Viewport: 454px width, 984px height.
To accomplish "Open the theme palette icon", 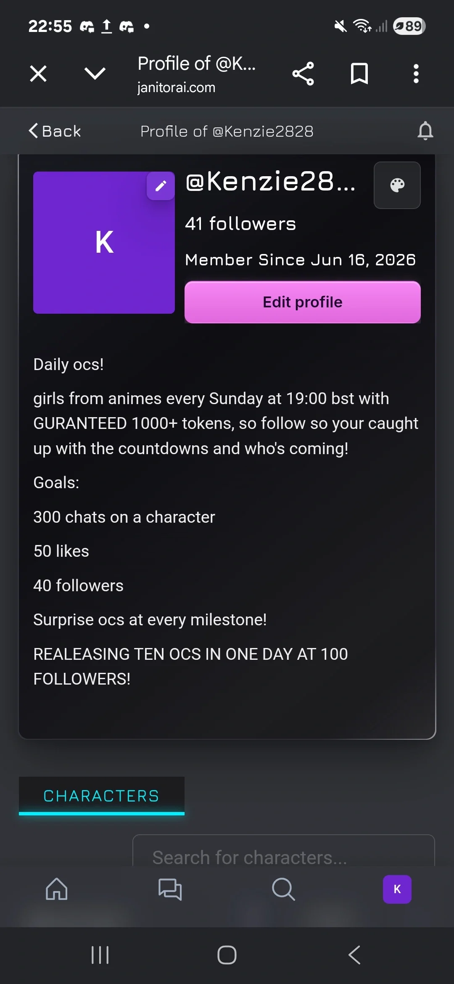I will pos(397,185).
